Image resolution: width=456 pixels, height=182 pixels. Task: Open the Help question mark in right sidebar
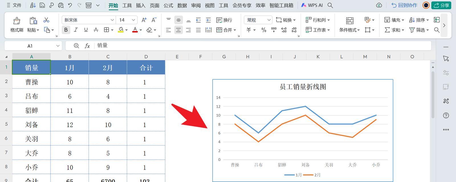446,115
